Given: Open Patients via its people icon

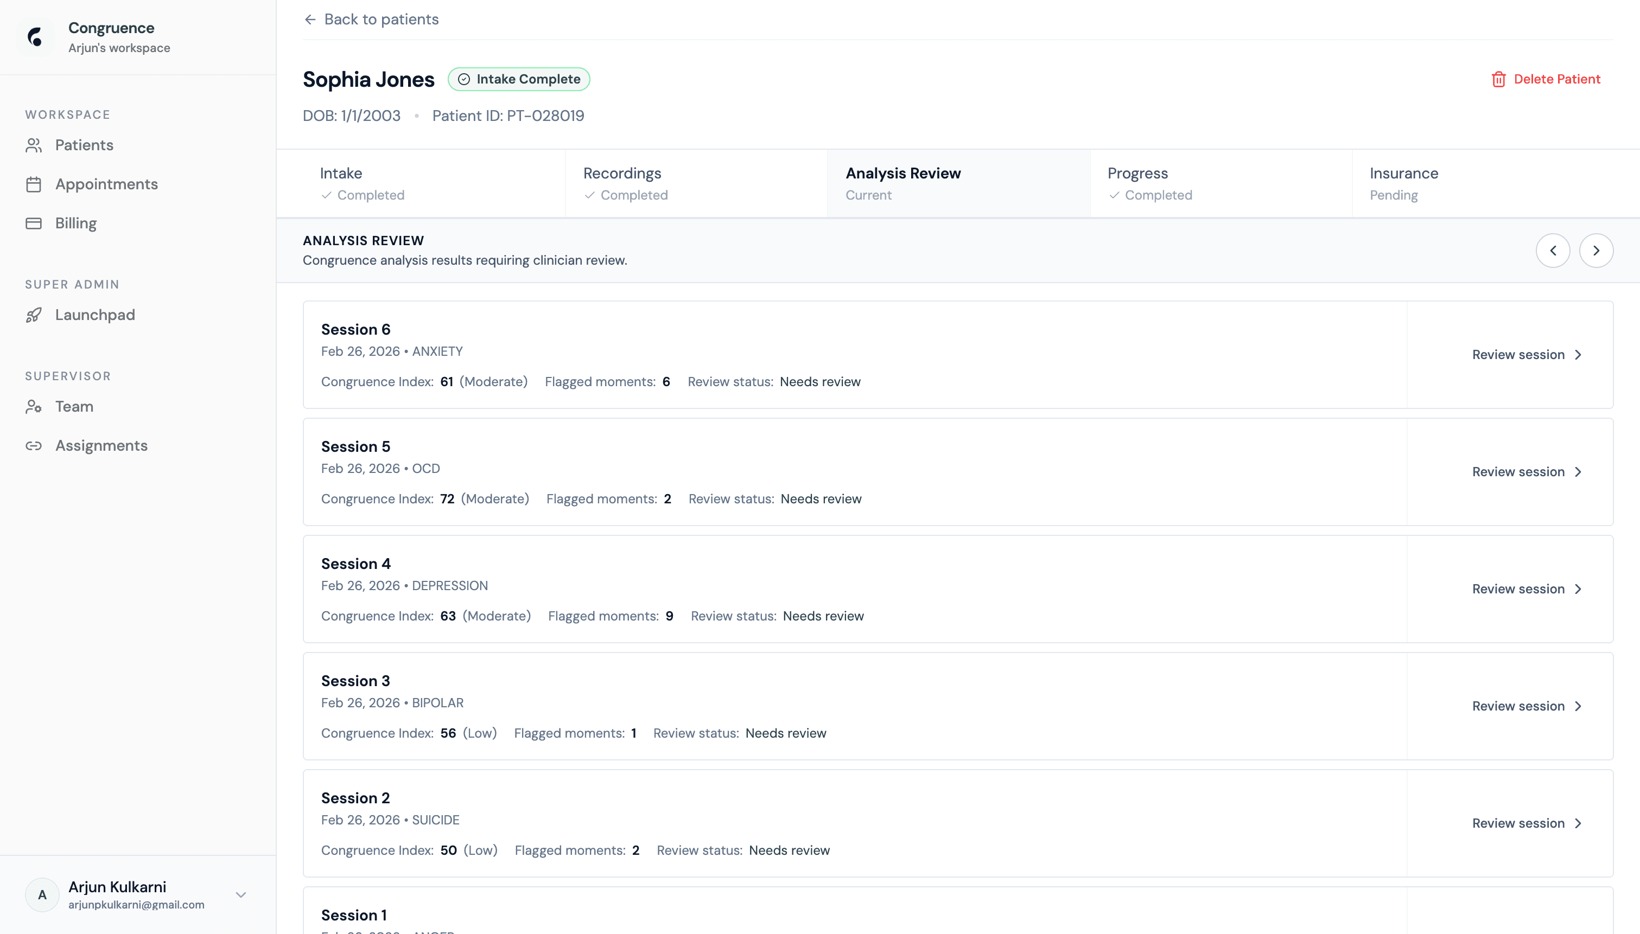Looking at the screenshot, I should [34, 145].
